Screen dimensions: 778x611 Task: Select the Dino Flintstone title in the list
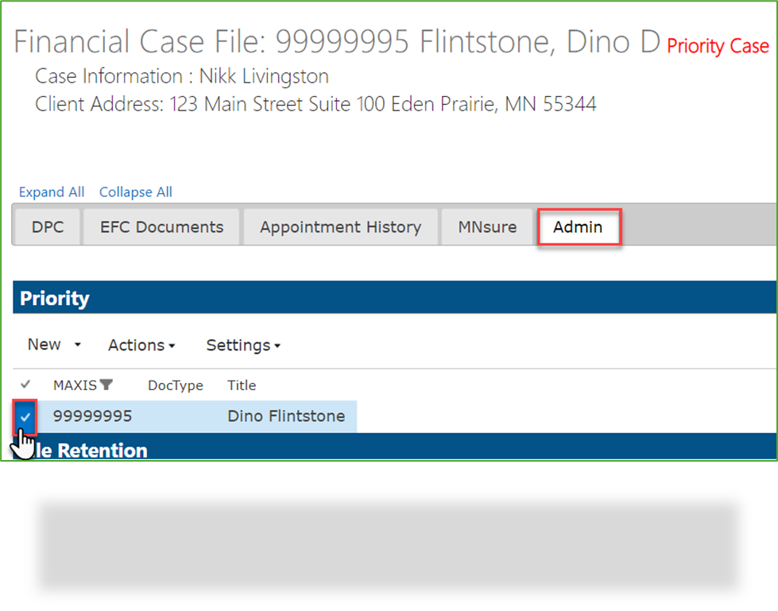pyautogui.click(x=284, y=416)
